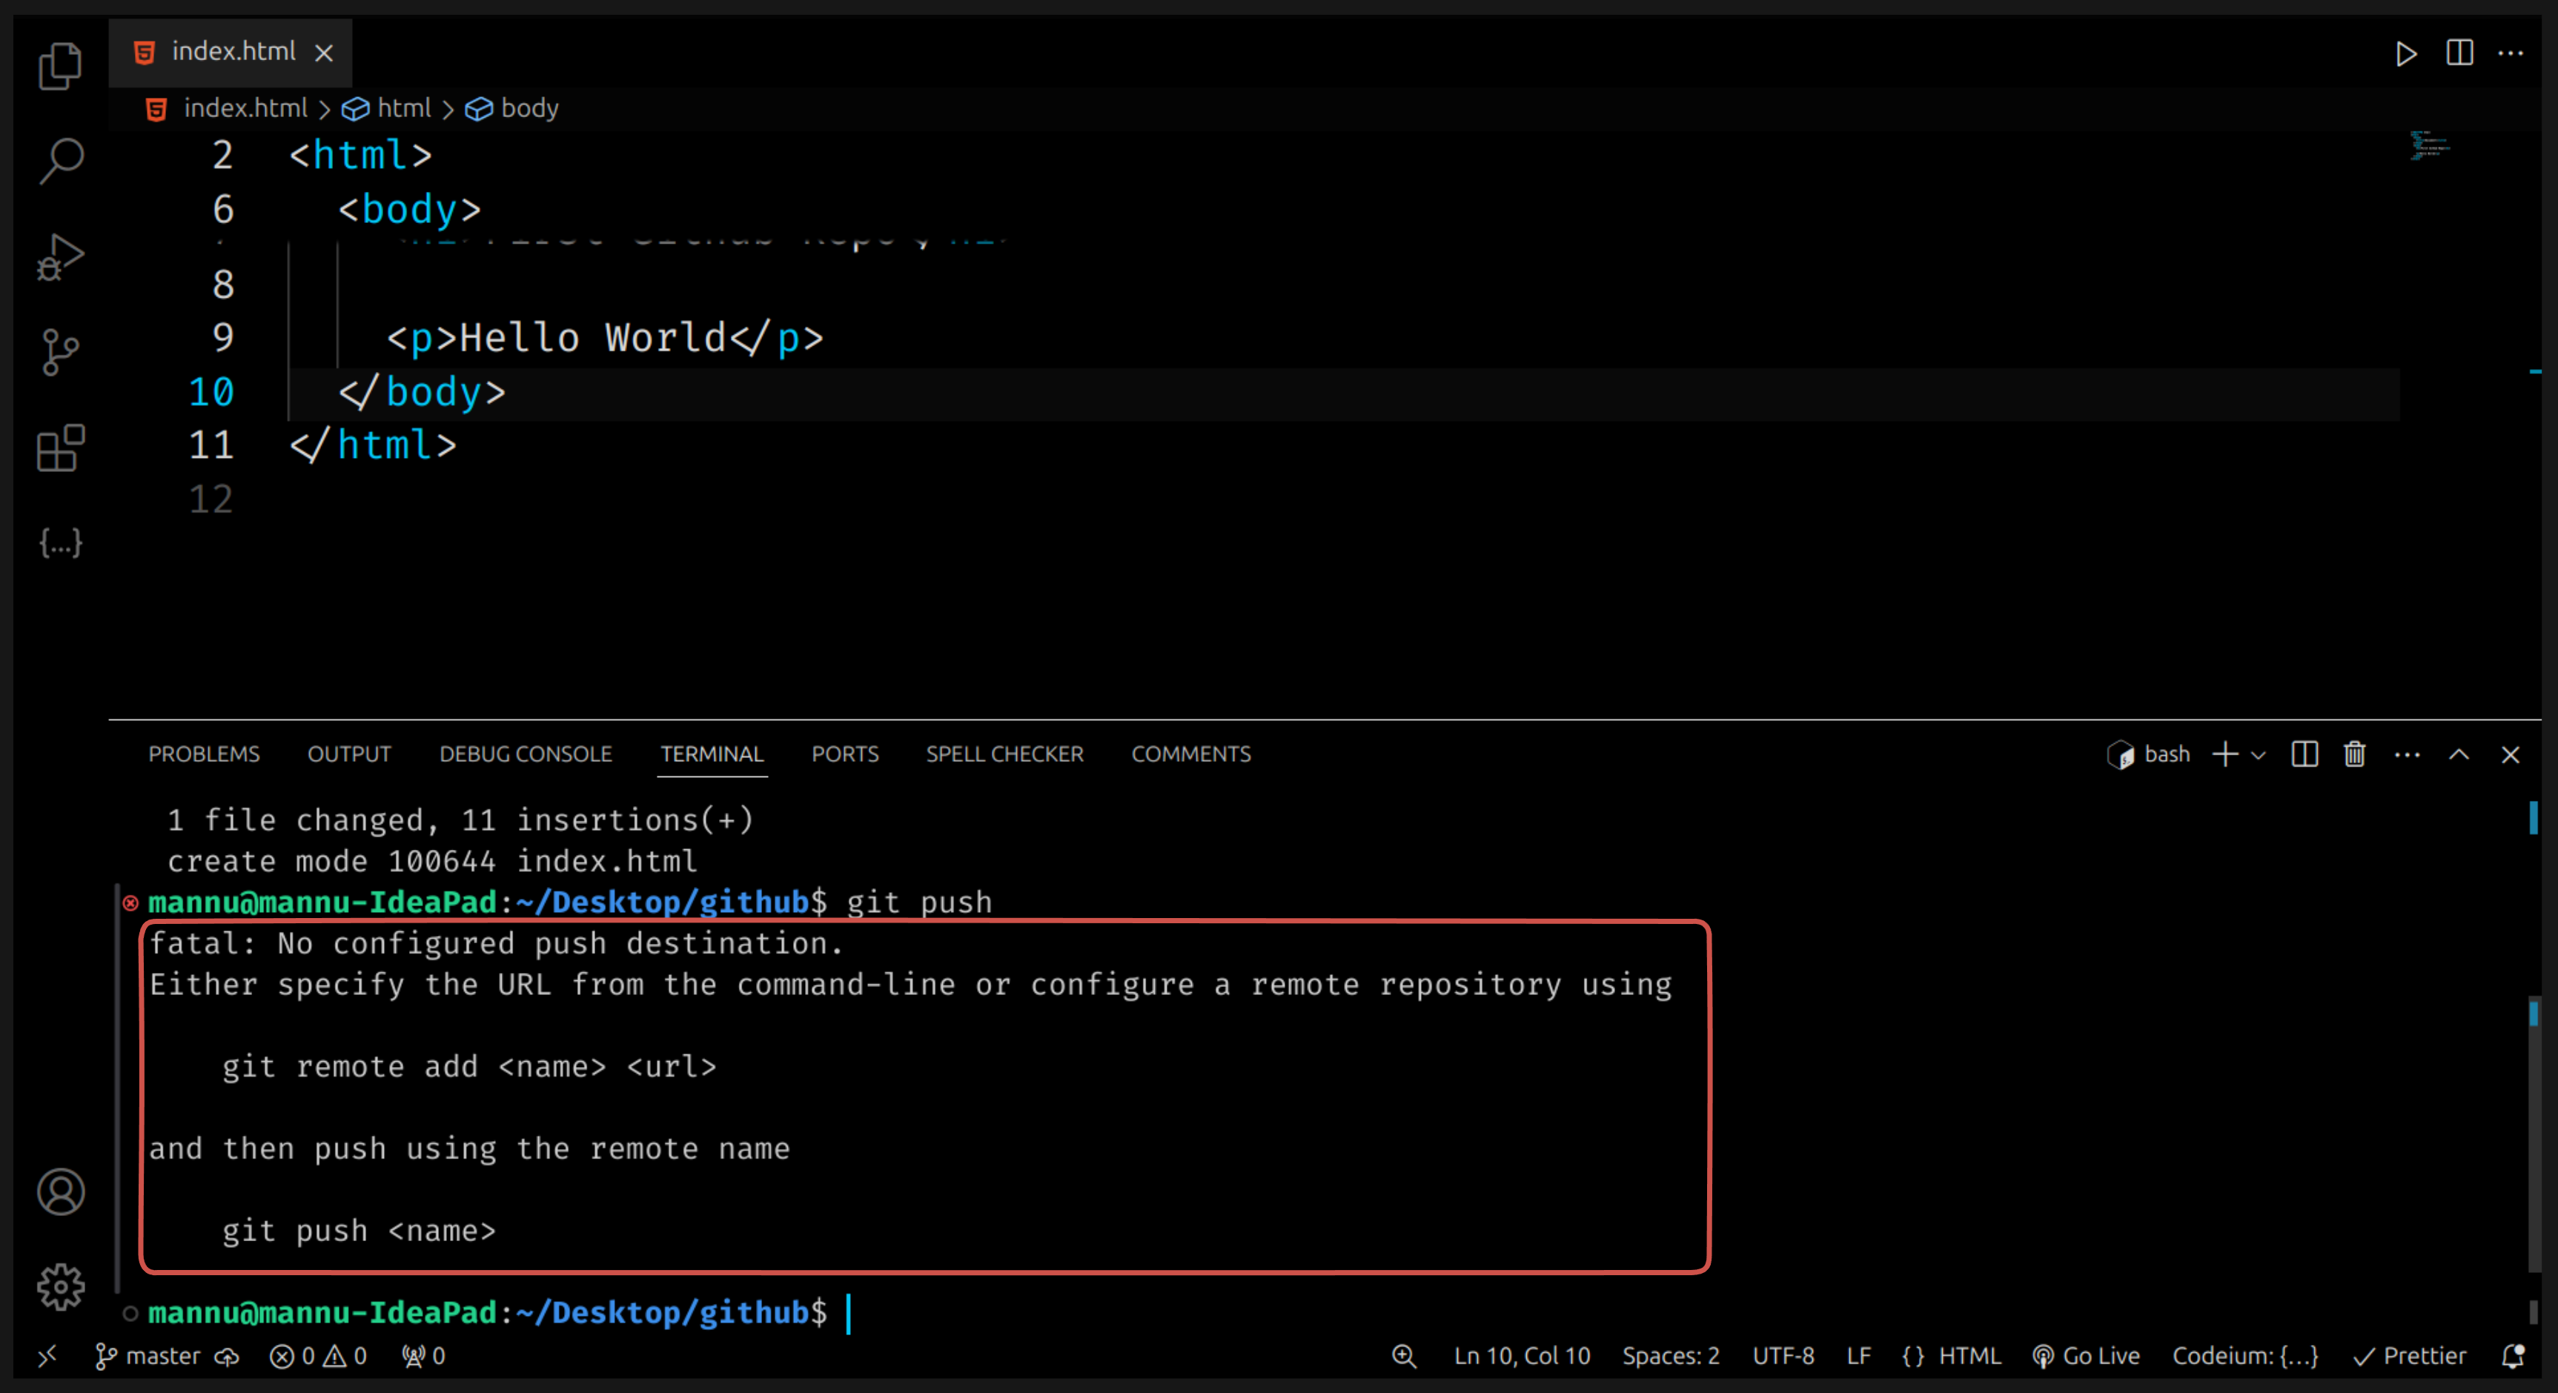Switch to the DEBUG CONSOLE tab
2558x1393 pixels.
pos(526,754)
